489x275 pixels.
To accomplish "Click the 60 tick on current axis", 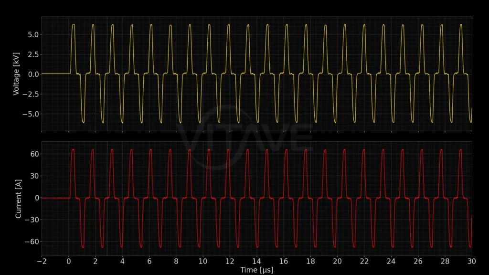I will pyautogui.click(x=34, y=154).
